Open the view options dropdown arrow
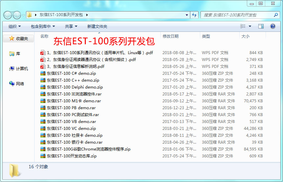This screenshot has width=283, height=182. coord(250,26)
